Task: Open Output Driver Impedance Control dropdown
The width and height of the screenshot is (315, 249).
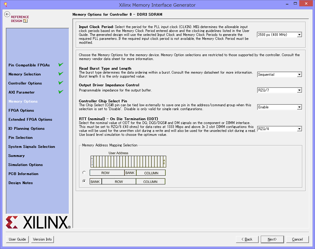Action: (x=279, y=90)
